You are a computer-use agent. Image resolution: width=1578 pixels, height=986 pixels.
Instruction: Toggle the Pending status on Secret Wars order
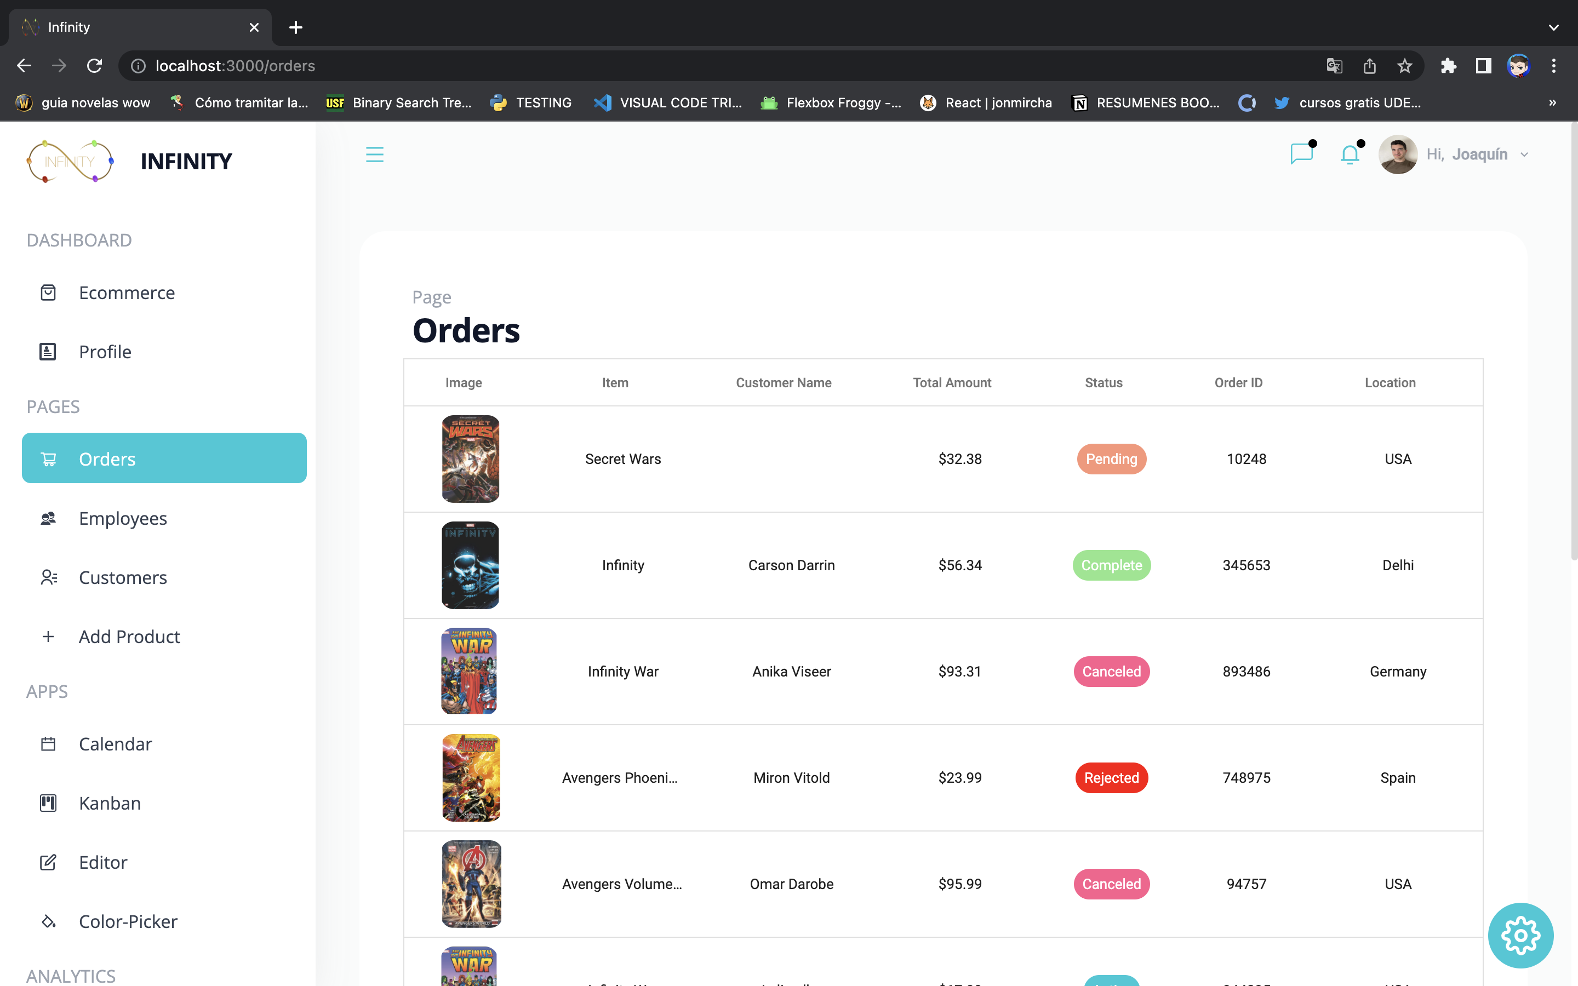point(1111,458)
